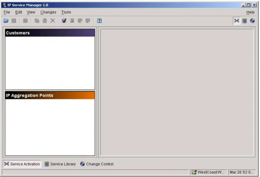
Task: Click the blue question mark help icon
Action: point(99,21)
